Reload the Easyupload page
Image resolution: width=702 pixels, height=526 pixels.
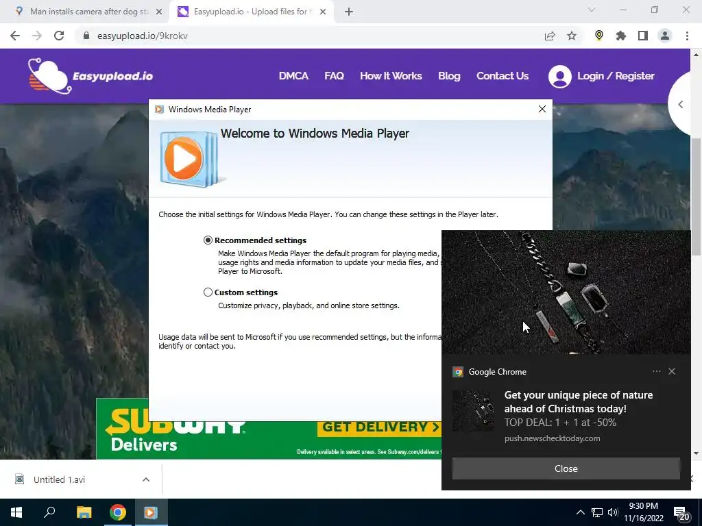click(59, 36)
